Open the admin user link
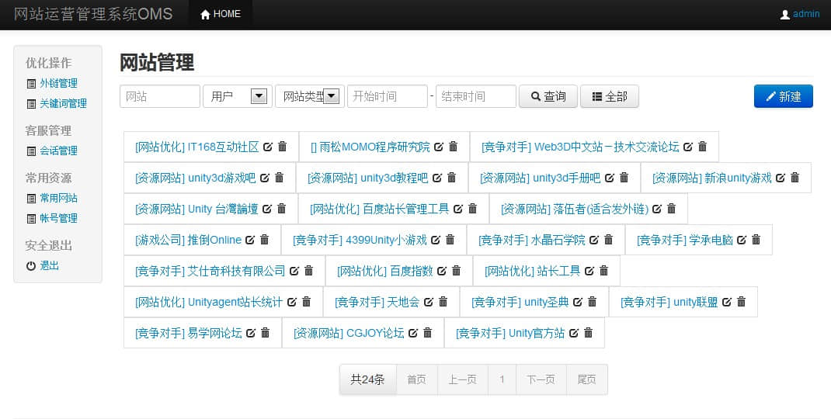This screenshot has width=831, height=419. 806,14
